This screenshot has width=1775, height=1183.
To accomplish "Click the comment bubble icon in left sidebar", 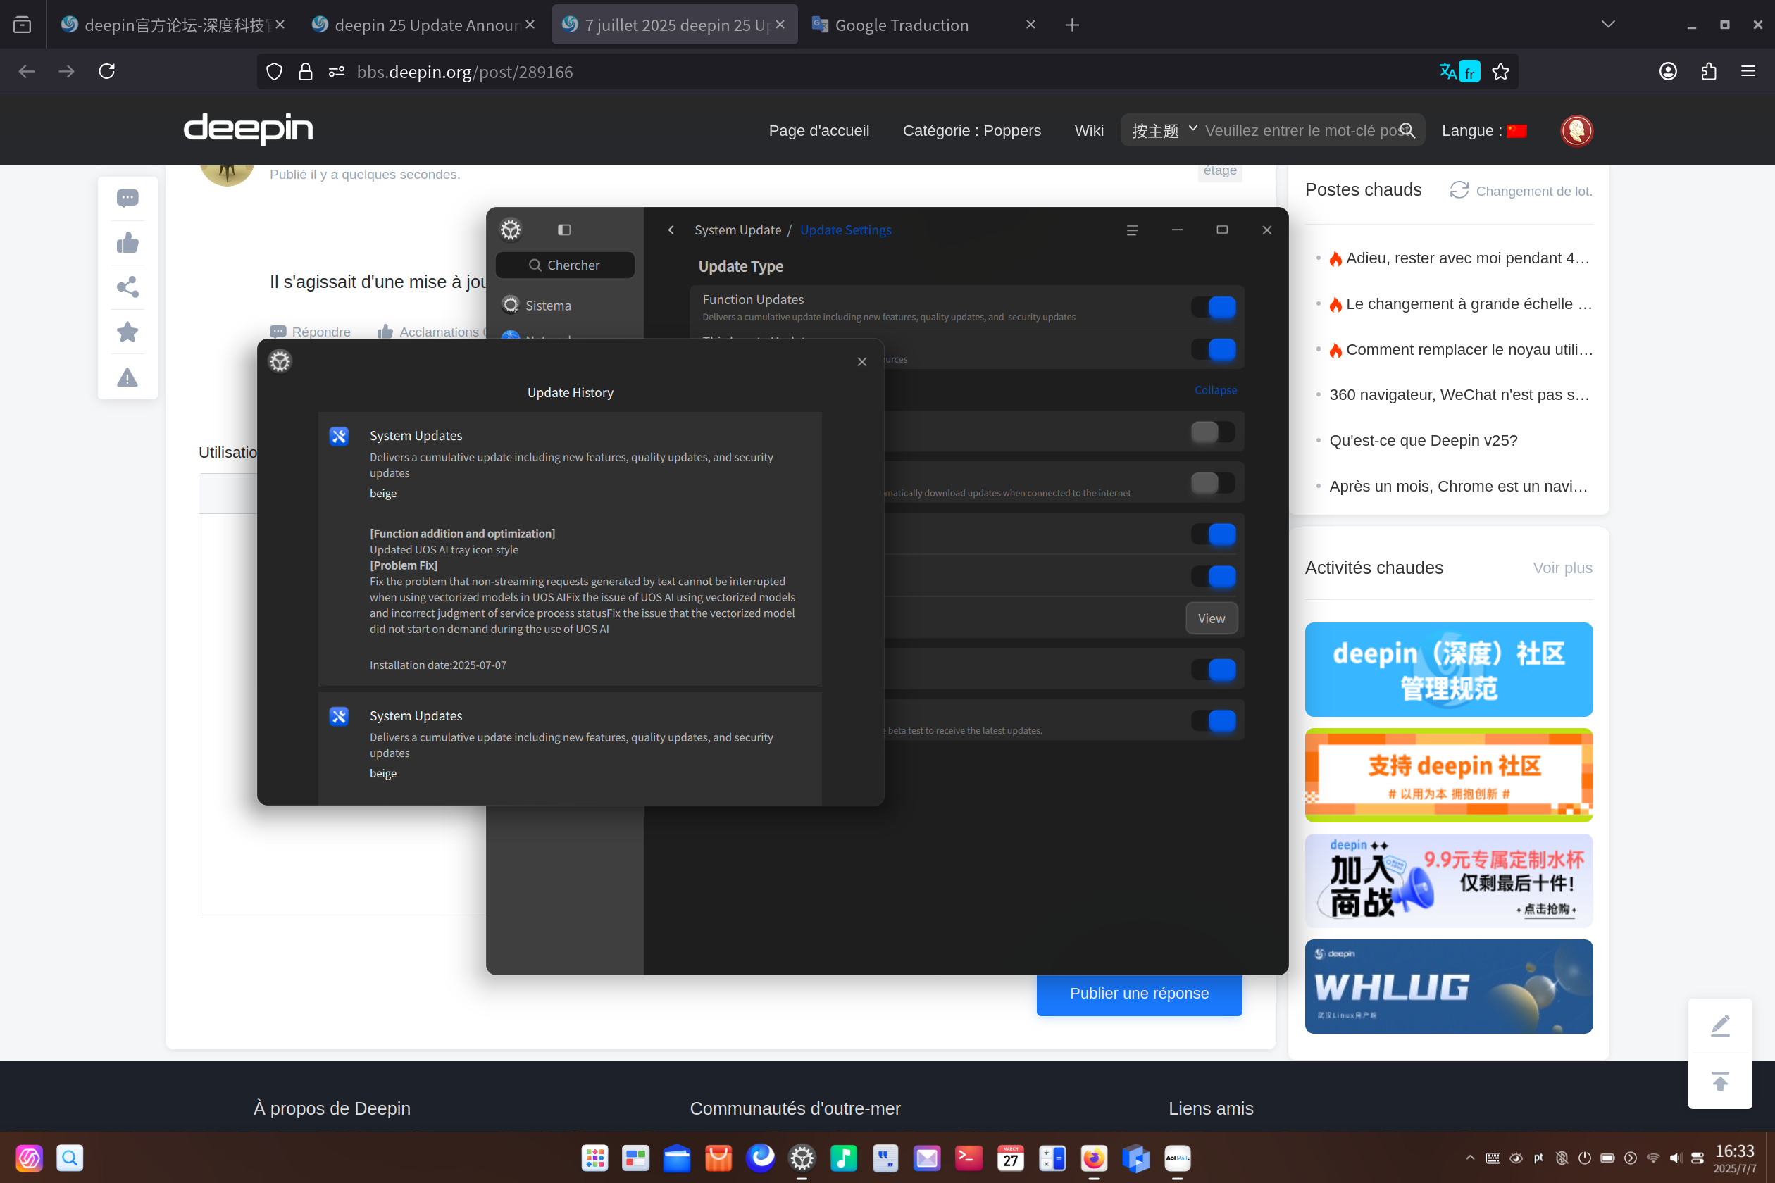I will (x=127, y=199).
